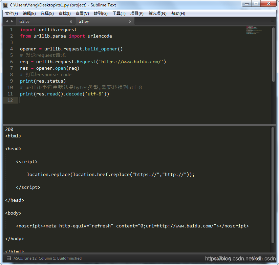
Task: Close the Sublime Text window
Action: [269, 4]
